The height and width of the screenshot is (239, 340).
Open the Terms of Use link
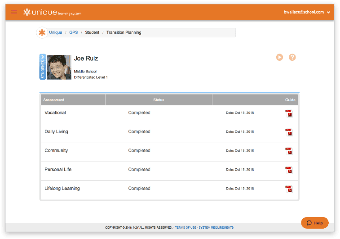click(x=185, y=228)
